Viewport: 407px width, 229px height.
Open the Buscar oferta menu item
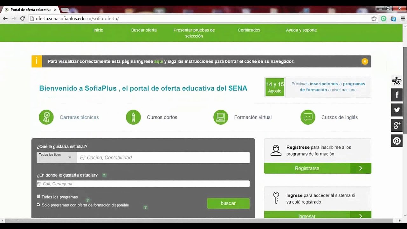(x=144, y=30)
